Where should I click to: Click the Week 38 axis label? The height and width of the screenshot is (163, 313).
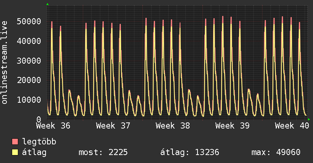173,126
